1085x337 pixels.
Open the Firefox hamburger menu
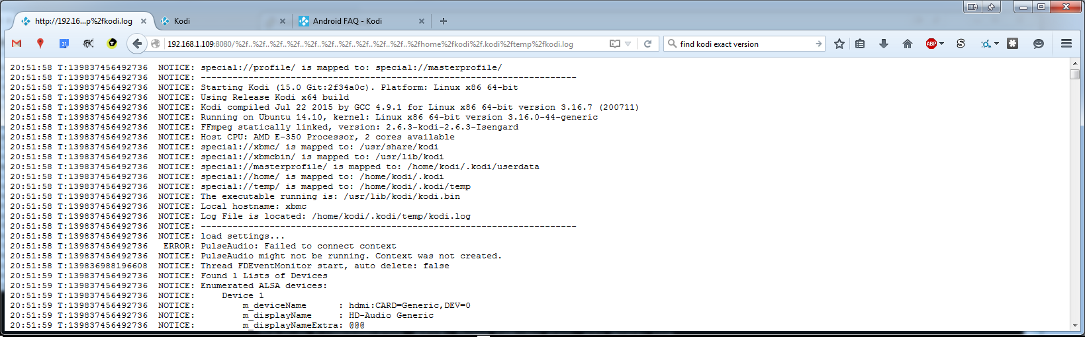pyautogui.click(x=1066, y=44)
